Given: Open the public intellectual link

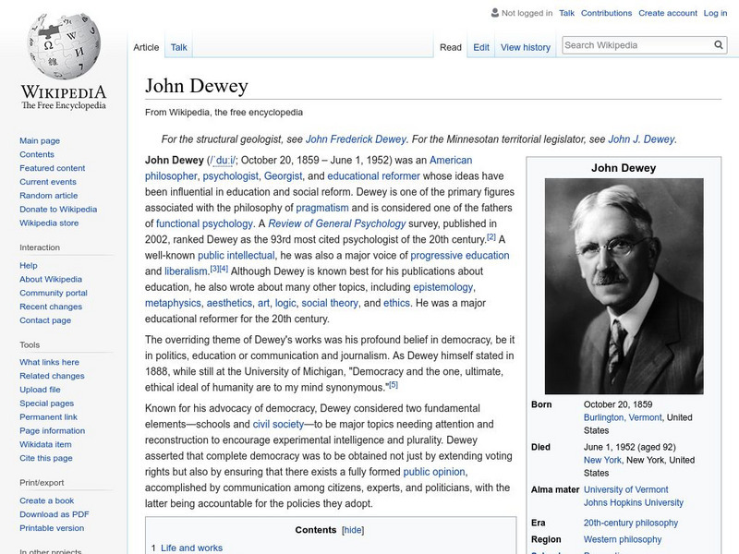Looking at the screenshot, I should click(236, 256).
